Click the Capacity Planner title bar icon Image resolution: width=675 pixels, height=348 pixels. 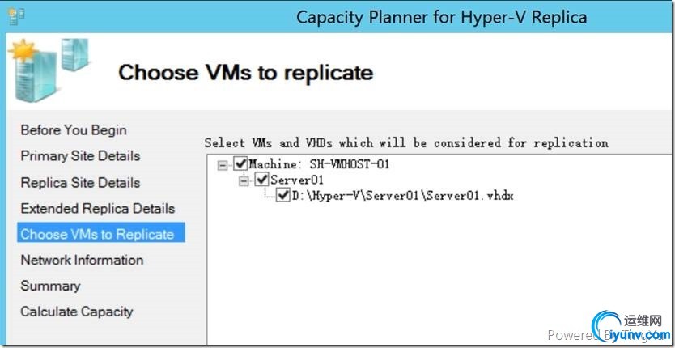[15, 15]
